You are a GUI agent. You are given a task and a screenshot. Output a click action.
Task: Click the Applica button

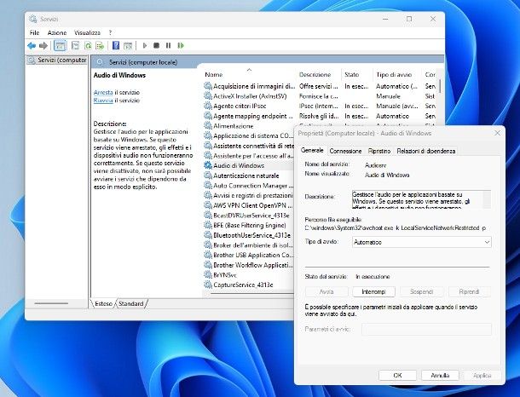(x=482, y=375)
